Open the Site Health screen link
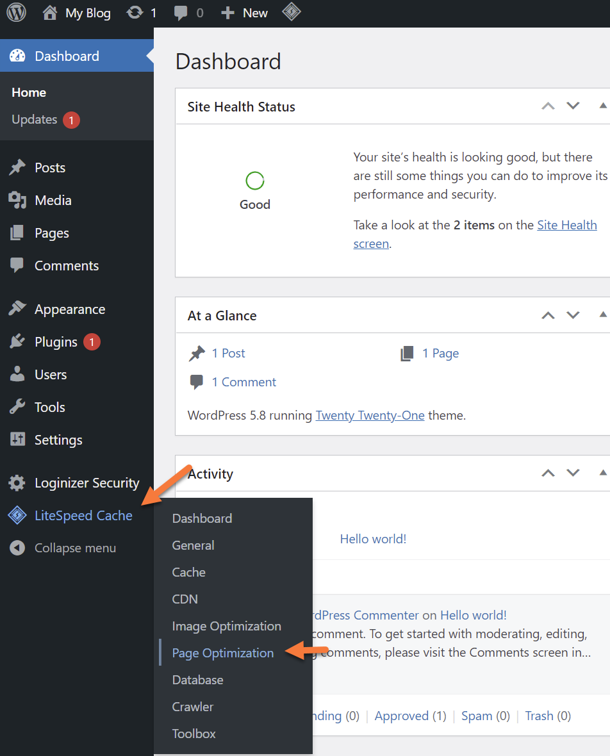 [566, 225]
